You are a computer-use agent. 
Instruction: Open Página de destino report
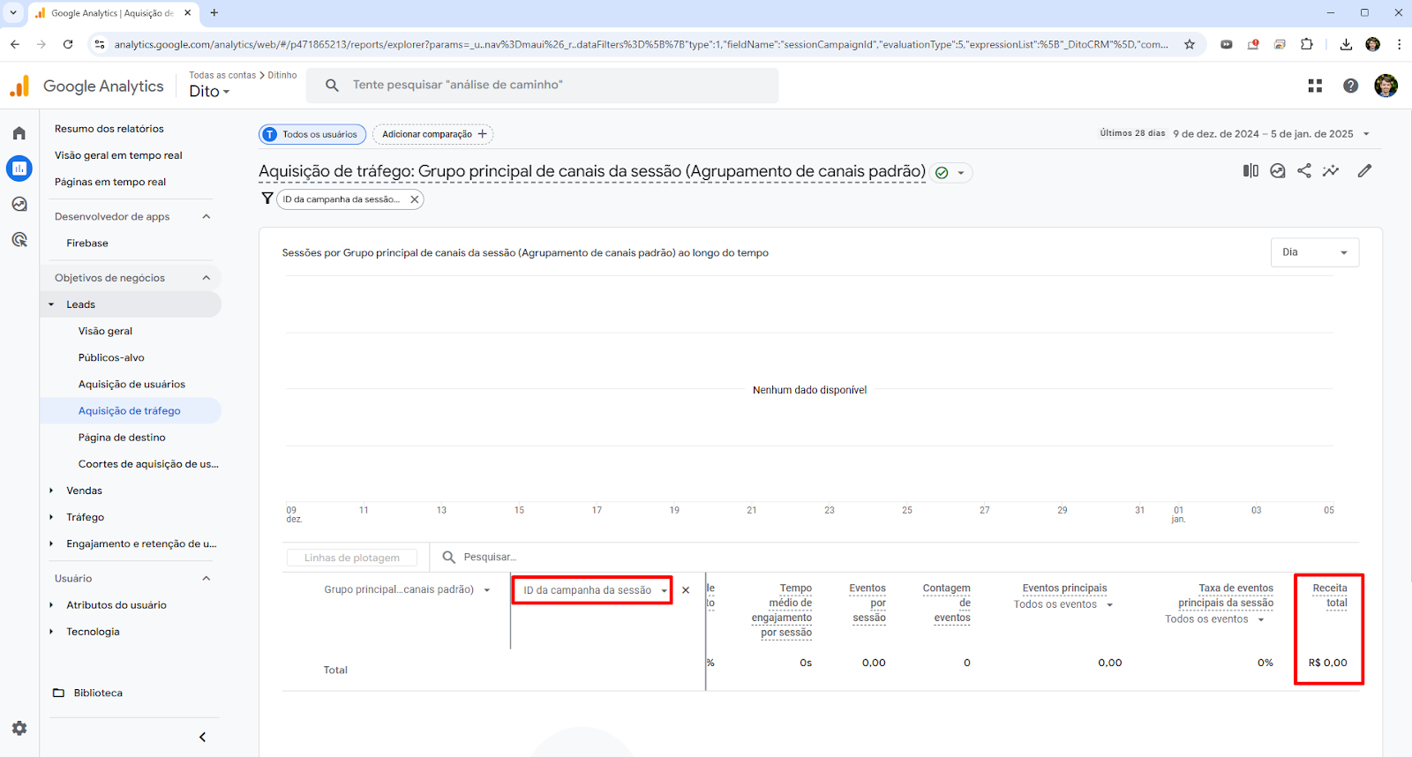[122, 438]
